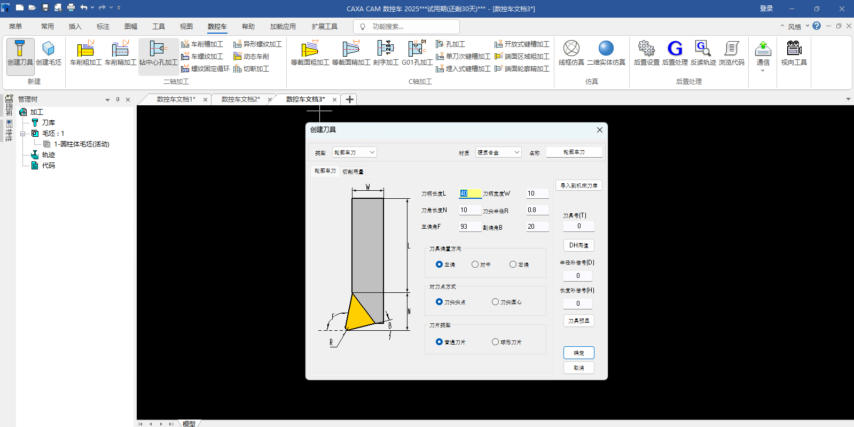Collapse the ribbon with the caret

782,26
